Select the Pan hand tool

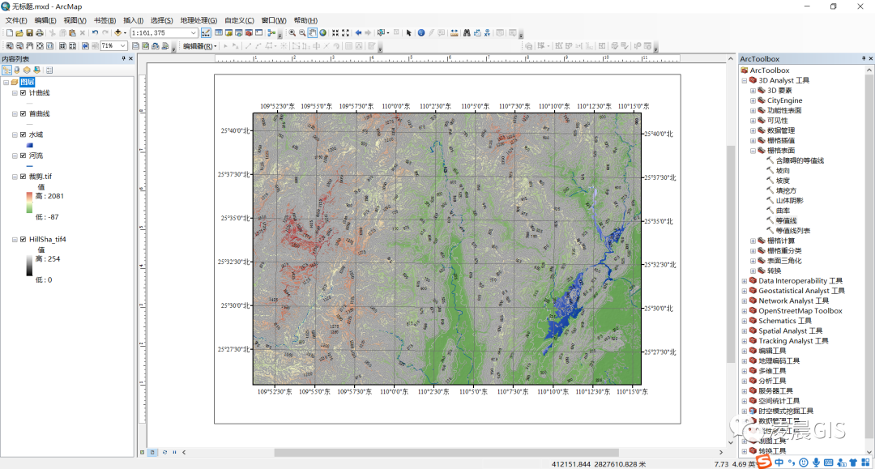(x=313, y=33)
